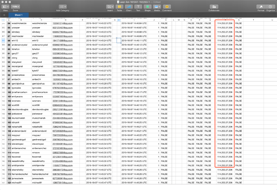
Task: Open the Organize sidebar
Action: point(270,7)
